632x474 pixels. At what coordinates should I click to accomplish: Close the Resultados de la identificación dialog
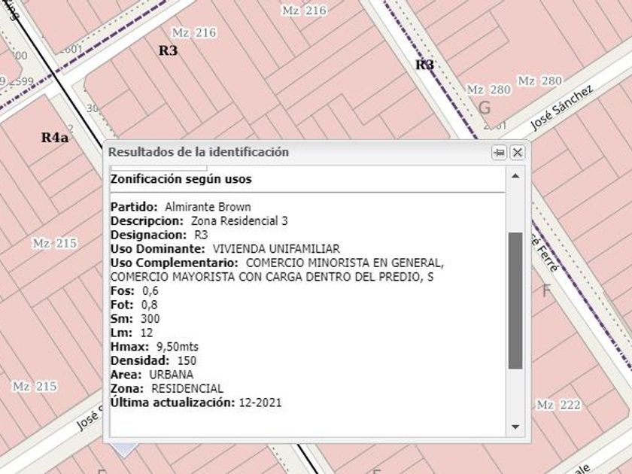tap(518, 153)
